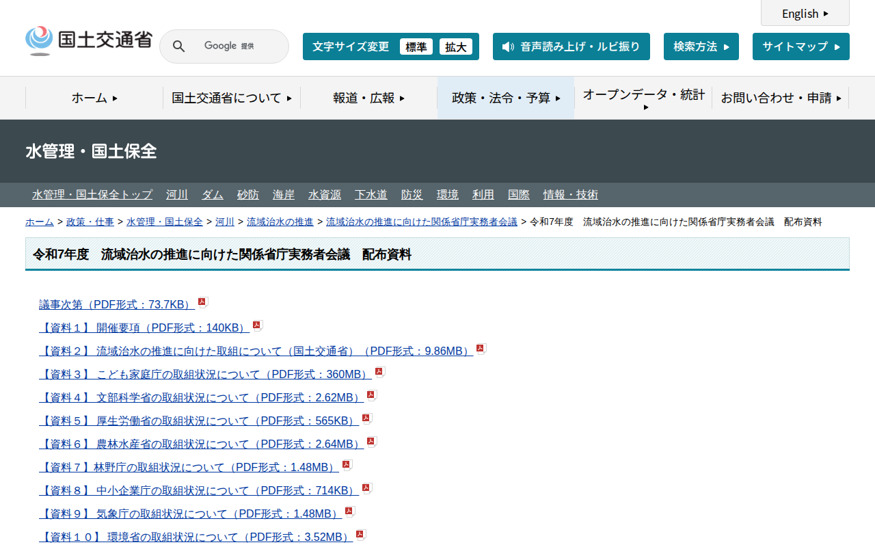Open 資料1 開催要項 PDF link
The height and width of the screenshot is (547, 875).
(144, 328)
